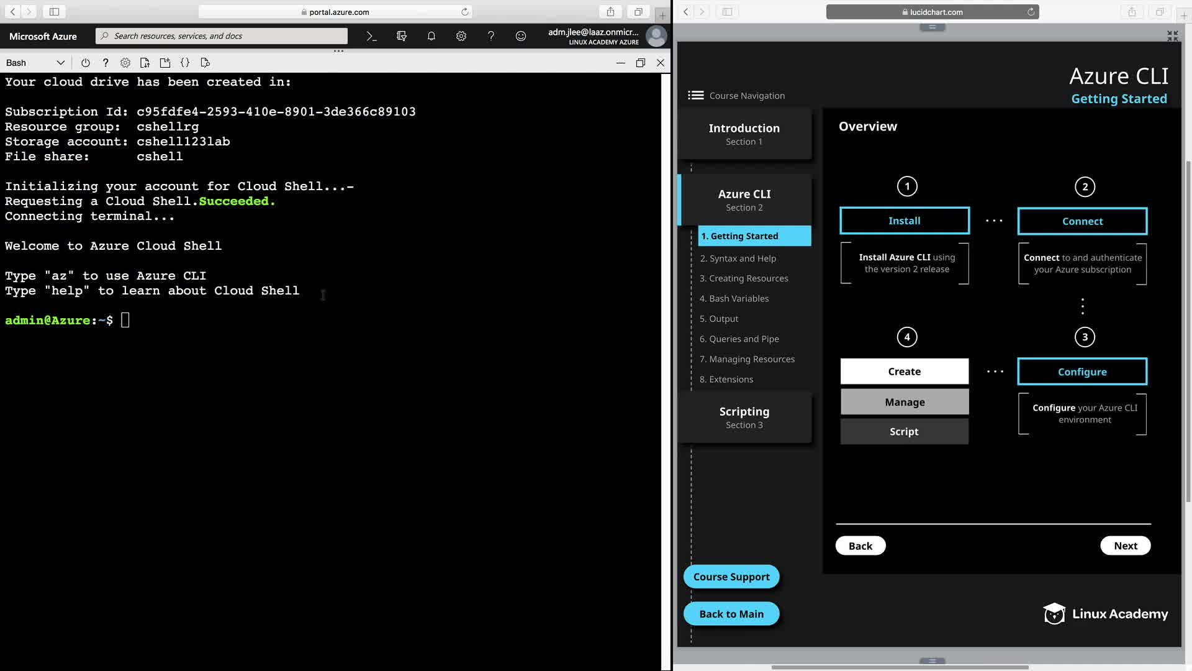This screenshot has width=1192, height=671.
Task: Open a new Cloud Shell session
Action: 165,63
